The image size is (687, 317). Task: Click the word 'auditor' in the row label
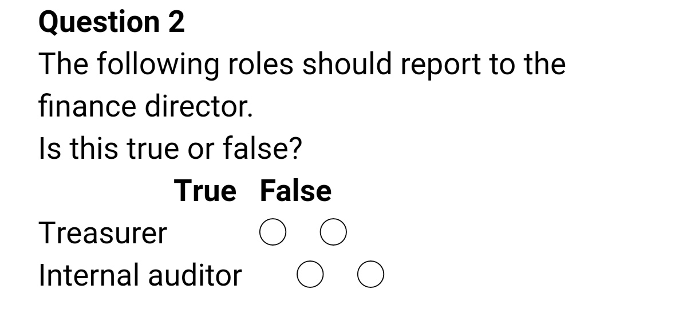click(x=195, y=275)
